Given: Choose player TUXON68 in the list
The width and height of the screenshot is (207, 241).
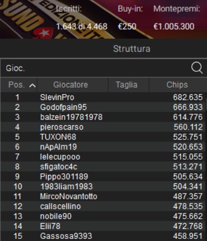Looking at the screenshot, I should (x=103, y=137).
